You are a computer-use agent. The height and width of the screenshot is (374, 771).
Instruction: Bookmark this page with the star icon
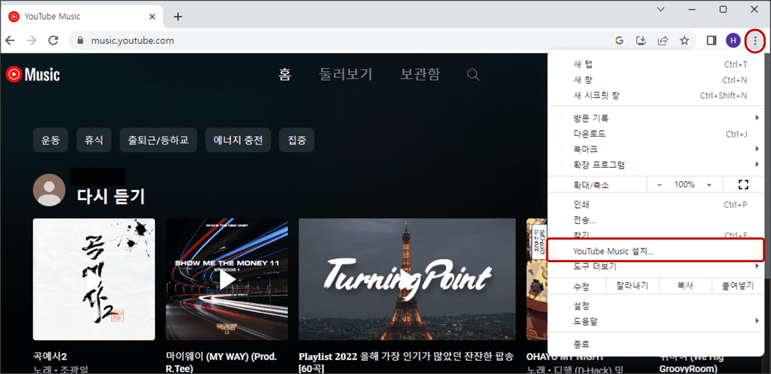pos(684,41)
